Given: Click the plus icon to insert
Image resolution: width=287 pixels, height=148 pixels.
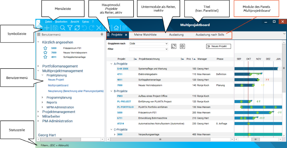Looking at the screenshot, I should pos(47,28).
